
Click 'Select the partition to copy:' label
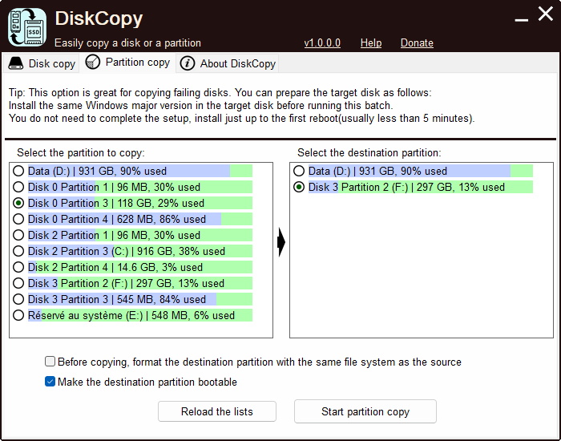(81, 153)
